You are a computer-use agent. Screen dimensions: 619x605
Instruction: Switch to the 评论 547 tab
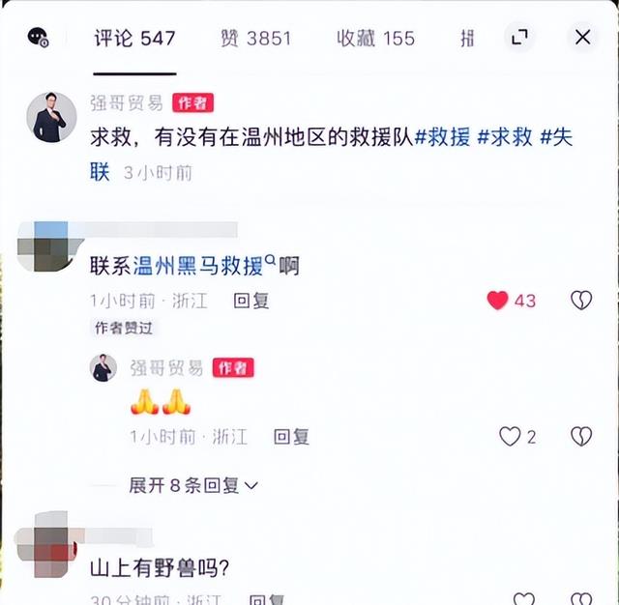134,39
